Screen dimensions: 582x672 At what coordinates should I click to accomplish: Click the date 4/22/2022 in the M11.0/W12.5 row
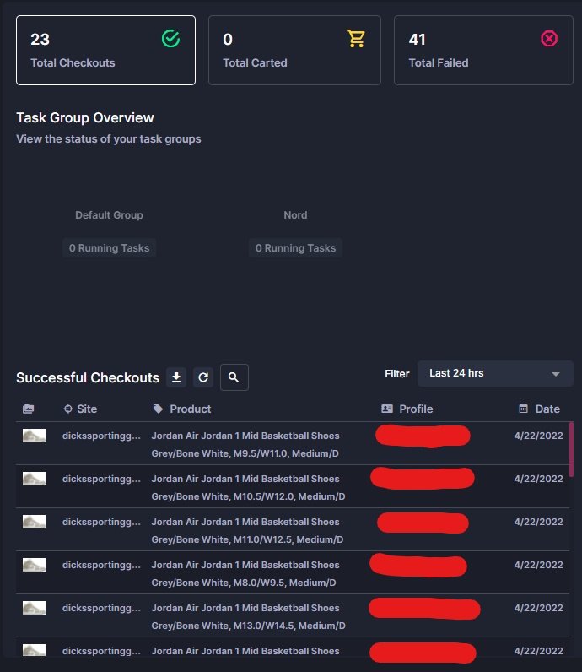(x=539, y=522)
